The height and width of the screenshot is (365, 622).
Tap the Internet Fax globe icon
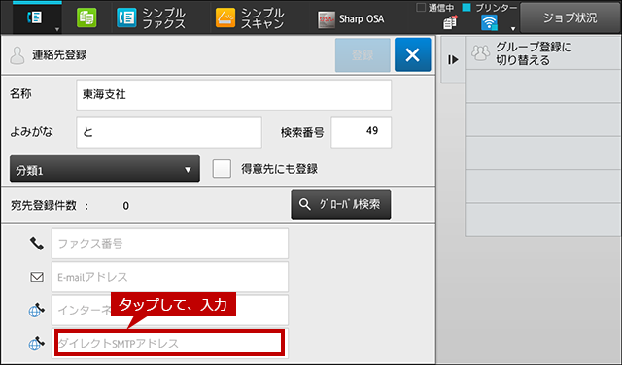[x=37, y=310]
